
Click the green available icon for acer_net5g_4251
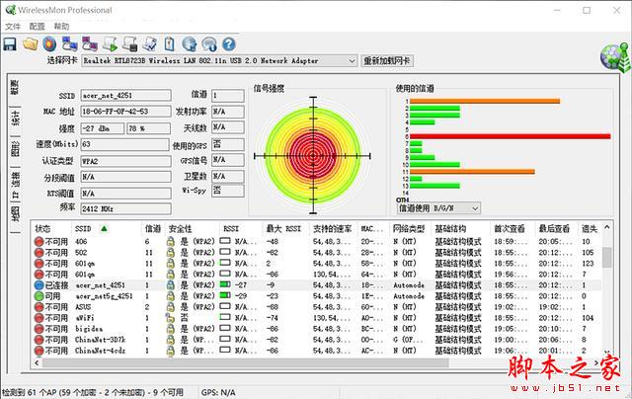point(39,296)
